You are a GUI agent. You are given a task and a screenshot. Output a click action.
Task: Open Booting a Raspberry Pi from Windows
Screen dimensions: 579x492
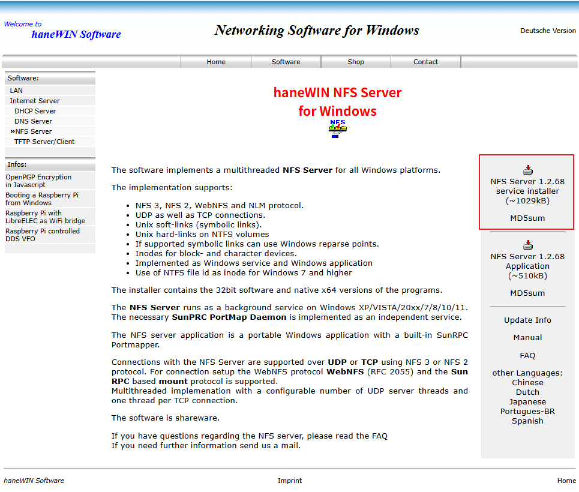click(50, 199)
